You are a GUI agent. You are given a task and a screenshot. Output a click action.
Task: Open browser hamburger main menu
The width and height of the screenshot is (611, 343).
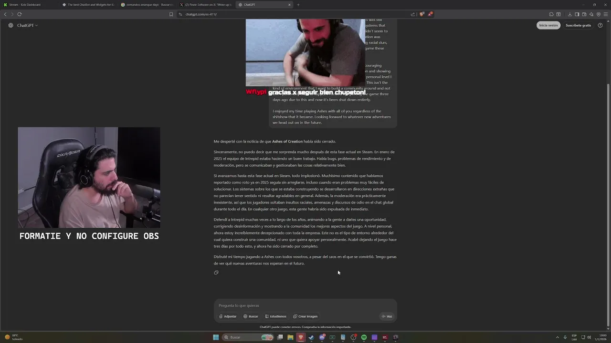[606, 14]
